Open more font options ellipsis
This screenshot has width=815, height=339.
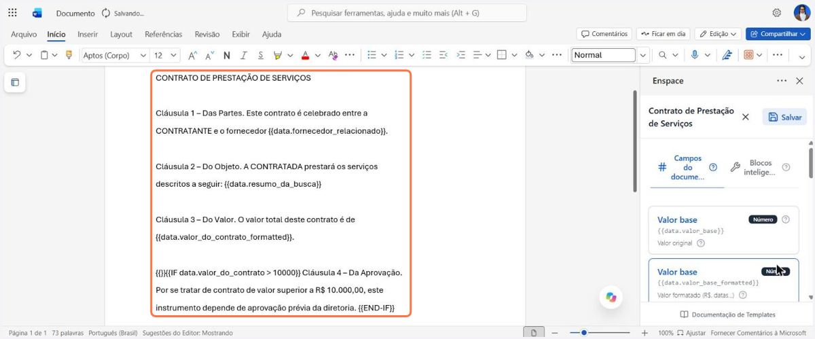coord(350,55)
